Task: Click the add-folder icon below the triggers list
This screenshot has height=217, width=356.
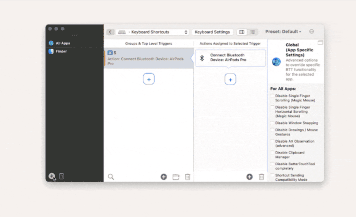Action: [176, 177]
